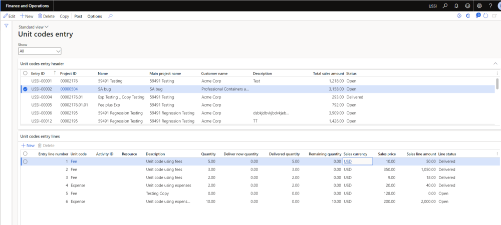Viewport: 501px width, 225px height.
Task: Open notifications bell in top bar
Action: point(456,5)
